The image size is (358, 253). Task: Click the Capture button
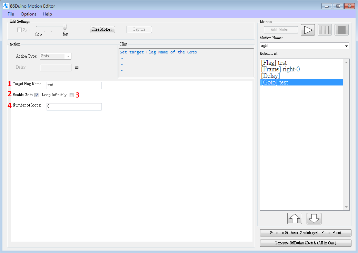pyautogui.click(x=139, y=29)
